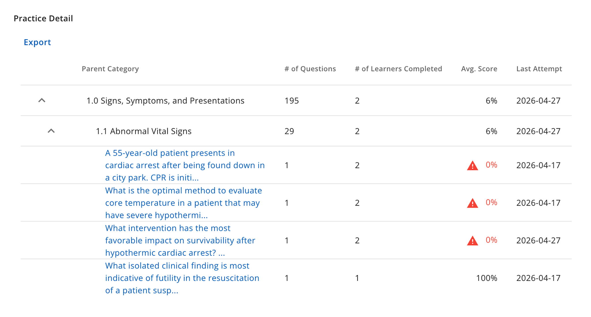Open the question on survivability after hypothermic cardiac arrest

click(x=180, y=240)
